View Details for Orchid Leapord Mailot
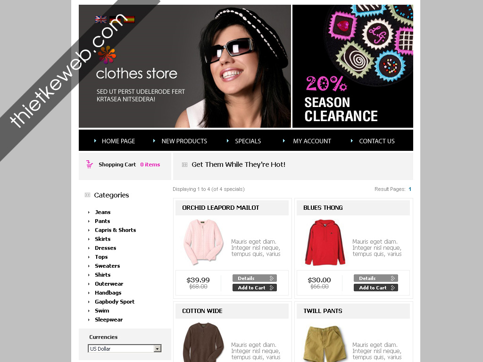 (255, 278)
